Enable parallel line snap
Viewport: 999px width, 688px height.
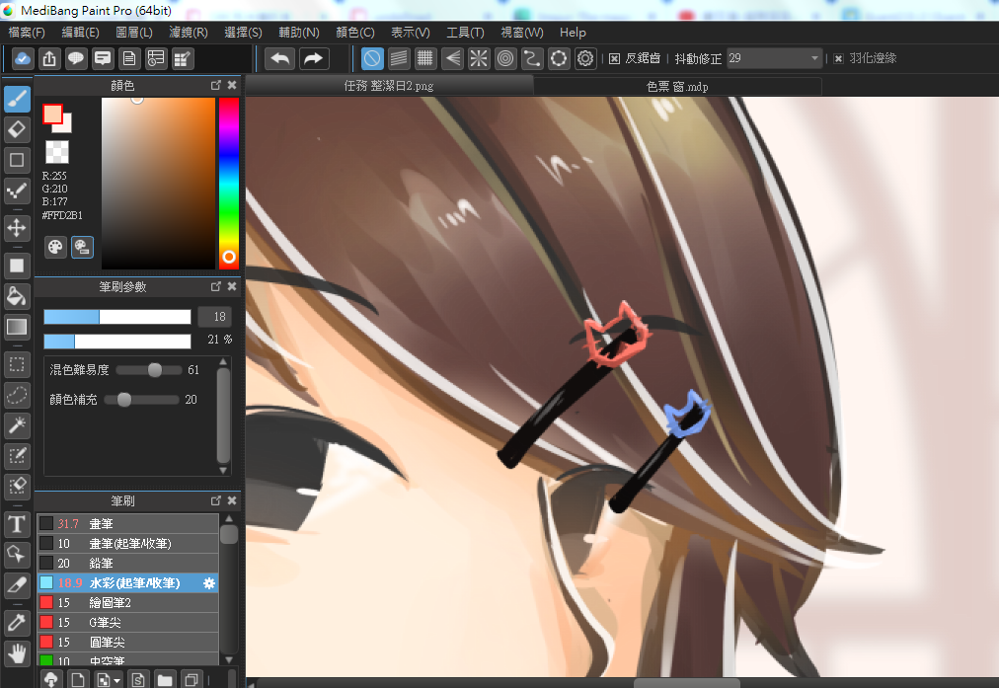click(x=399, y=58)
